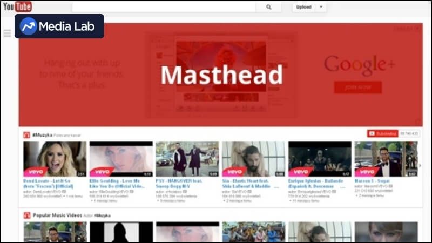Click the #Muzyka channel icon
Image resolution: width=432 pixels, height=243 pixels.
click(26, 135)
